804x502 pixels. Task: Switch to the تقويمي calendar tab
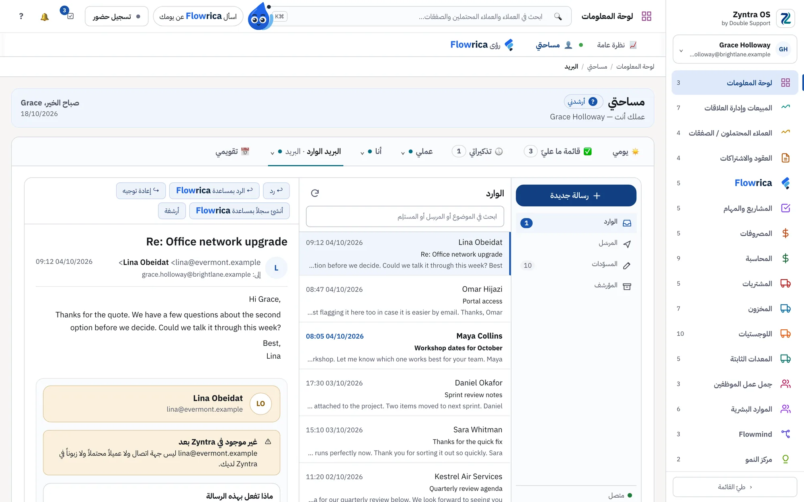click(x=232, y=151)
